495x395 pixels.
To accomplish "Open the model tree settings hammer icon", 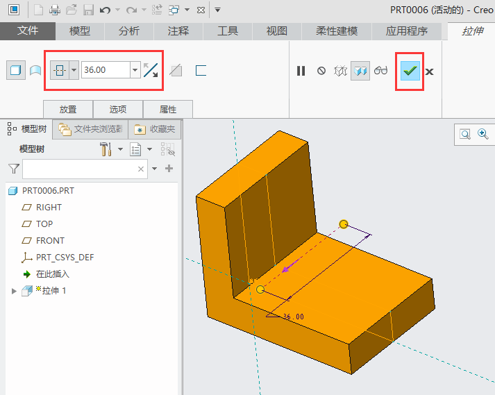I will coord(106,149).
